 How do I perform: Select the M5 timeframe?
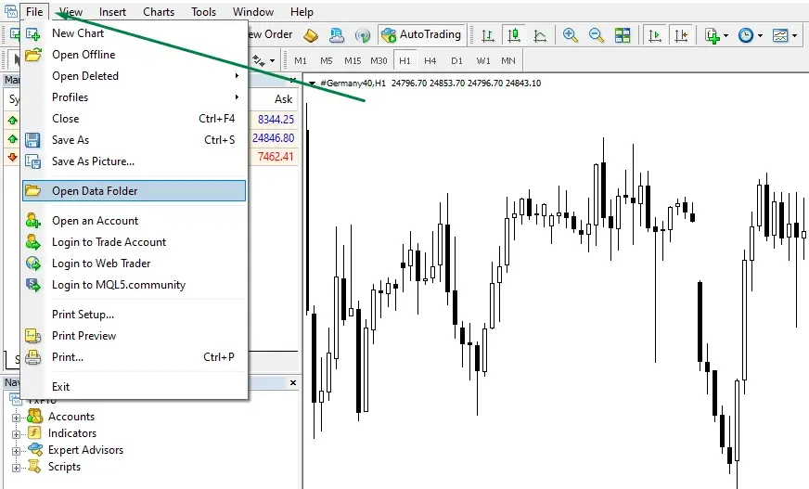click(326, 61)
